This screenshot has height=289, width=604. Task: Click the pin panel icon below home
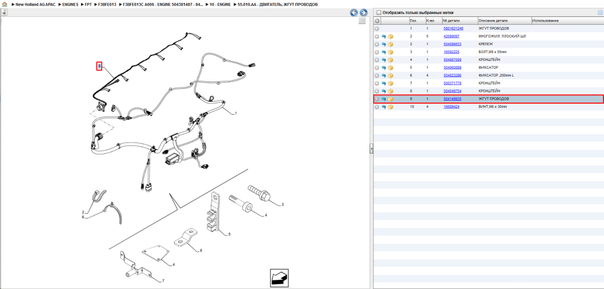click(x=4, y=12)
